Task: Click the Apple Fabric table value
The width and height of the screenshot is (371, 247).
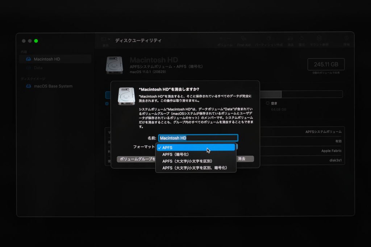Action: (331, 151)
